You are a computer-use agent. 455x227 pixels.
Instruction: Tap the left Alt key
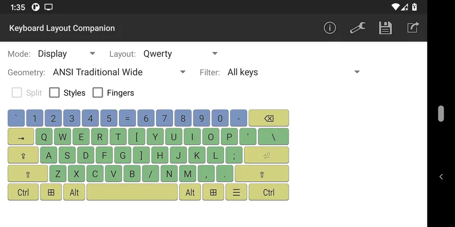74,192
